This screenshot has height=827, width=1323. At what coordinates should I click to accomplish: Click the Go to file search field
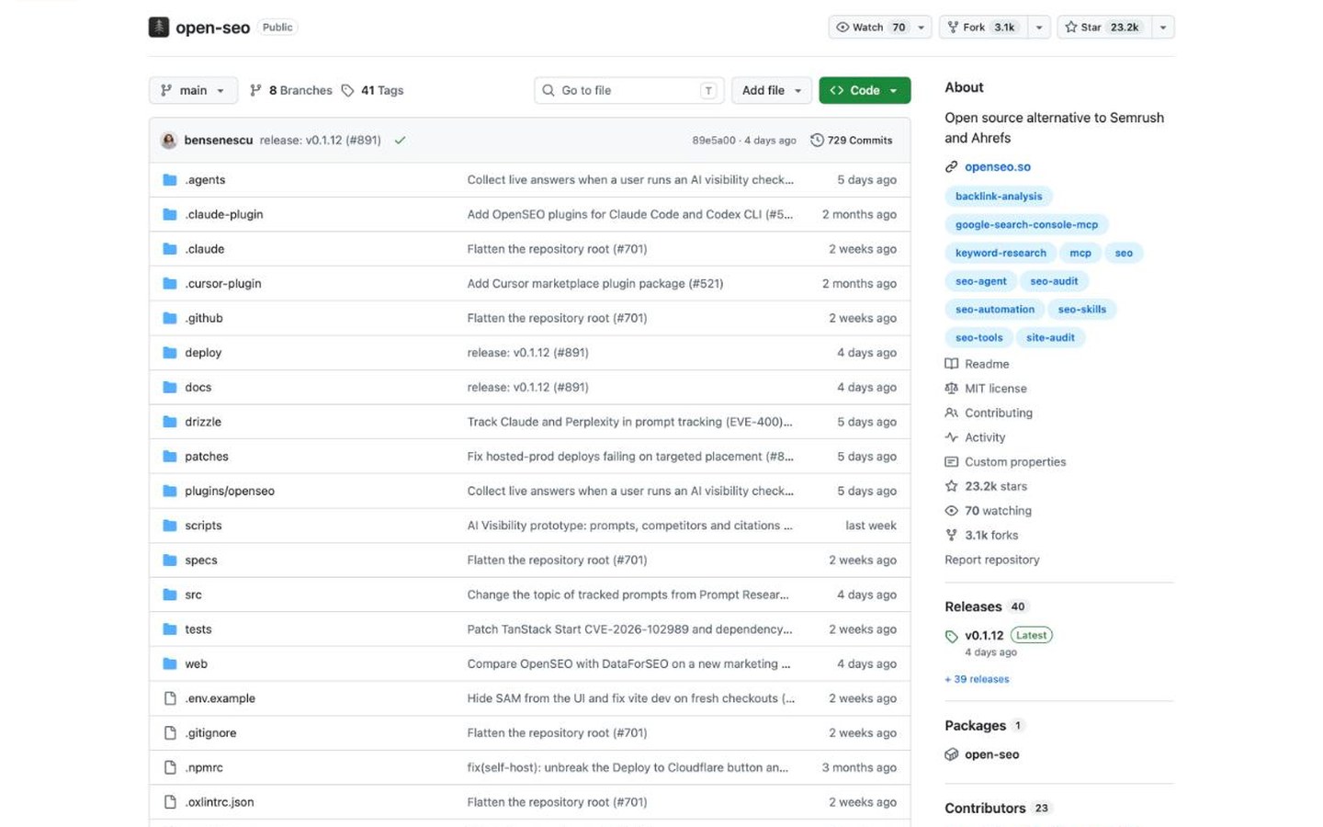(x=629, y=90)
